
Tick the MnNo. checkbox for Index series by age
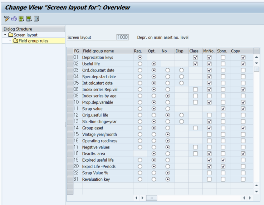pos(209,96)
